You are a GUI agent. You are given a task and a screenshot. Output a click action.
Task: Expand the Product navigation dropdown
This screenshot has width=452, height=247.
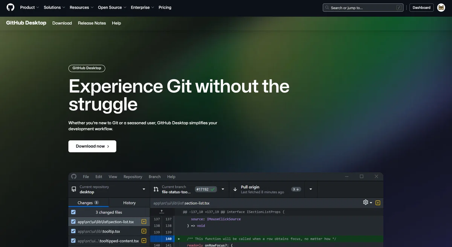[x=29, y=8]
